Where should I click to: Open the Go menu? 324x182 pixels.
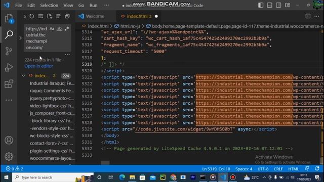point(81,5)
